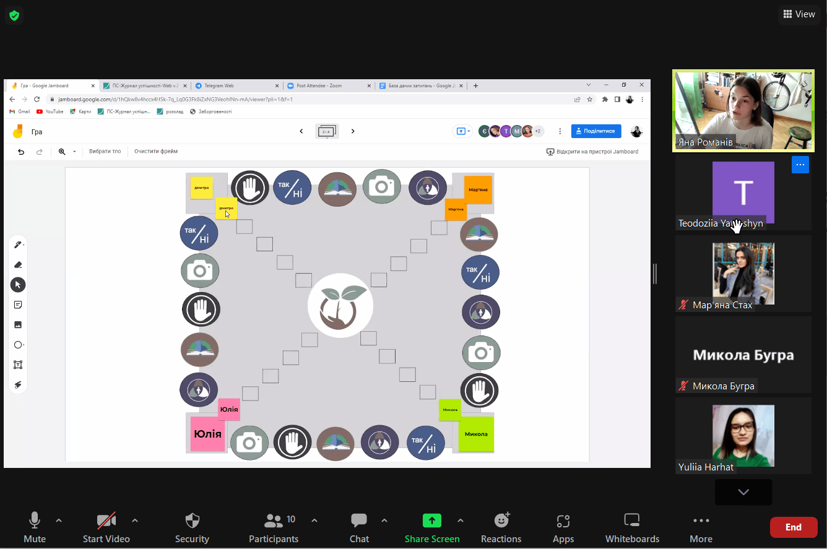Click the panel divider handle
Screen dimensions: 827x549
tap(655, 274)
